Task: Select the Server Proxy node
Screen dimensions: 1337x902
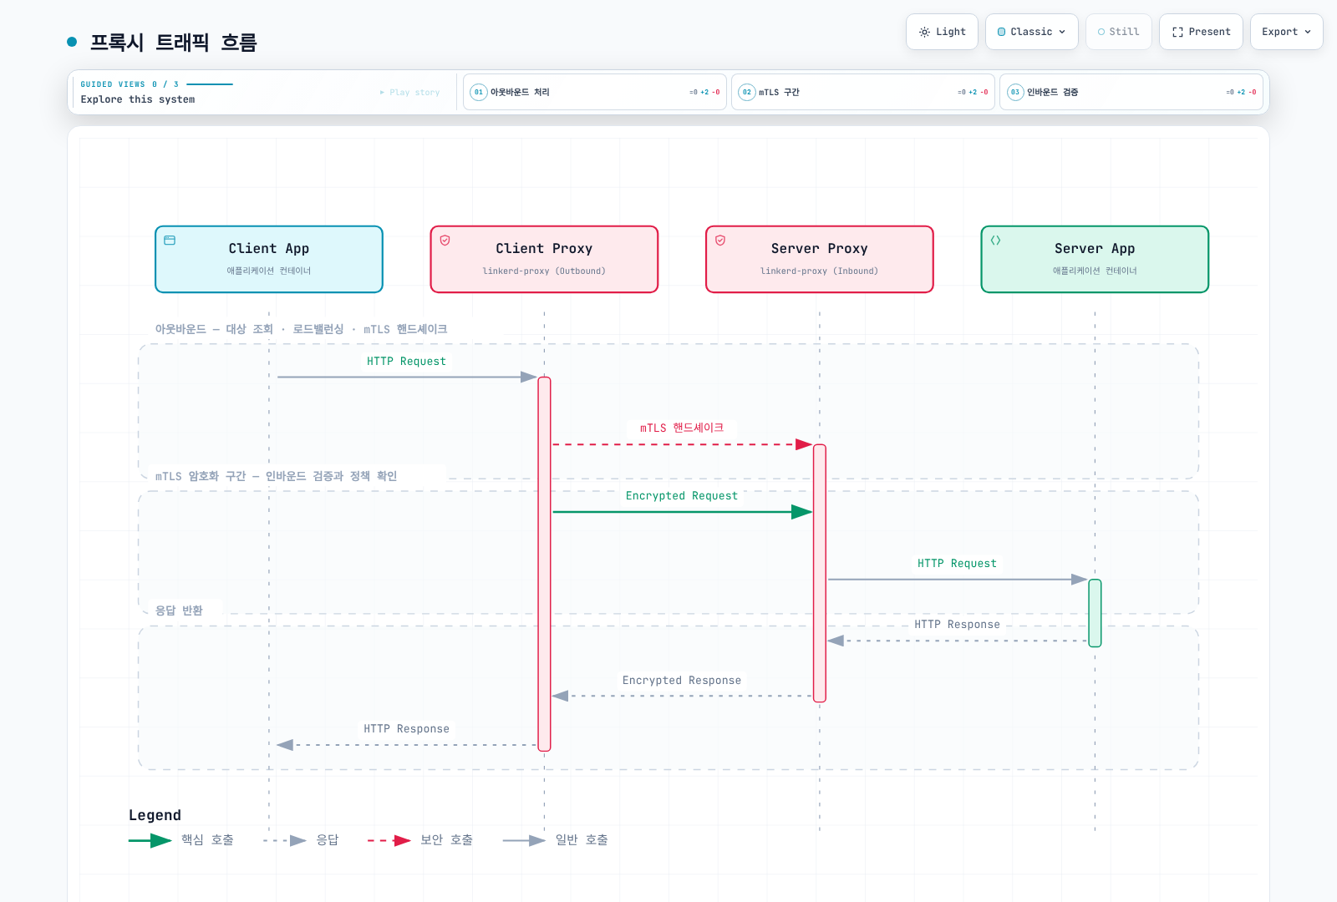Action: coord(819,259)
